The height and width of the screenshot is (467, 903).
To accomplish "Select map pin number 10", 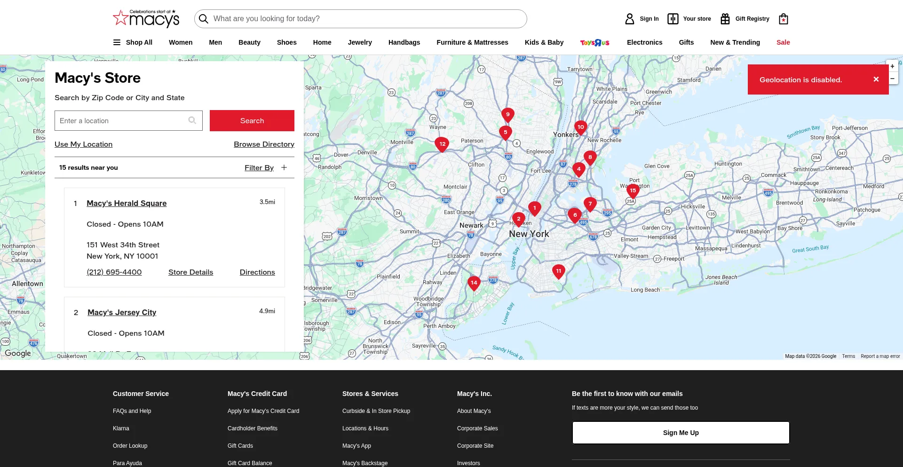I will coord(581,127).
